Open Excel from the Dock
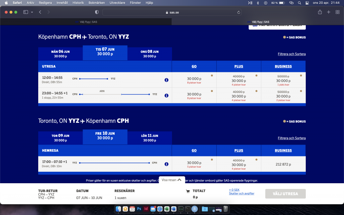The image size is (344, 215). (167, 209)
